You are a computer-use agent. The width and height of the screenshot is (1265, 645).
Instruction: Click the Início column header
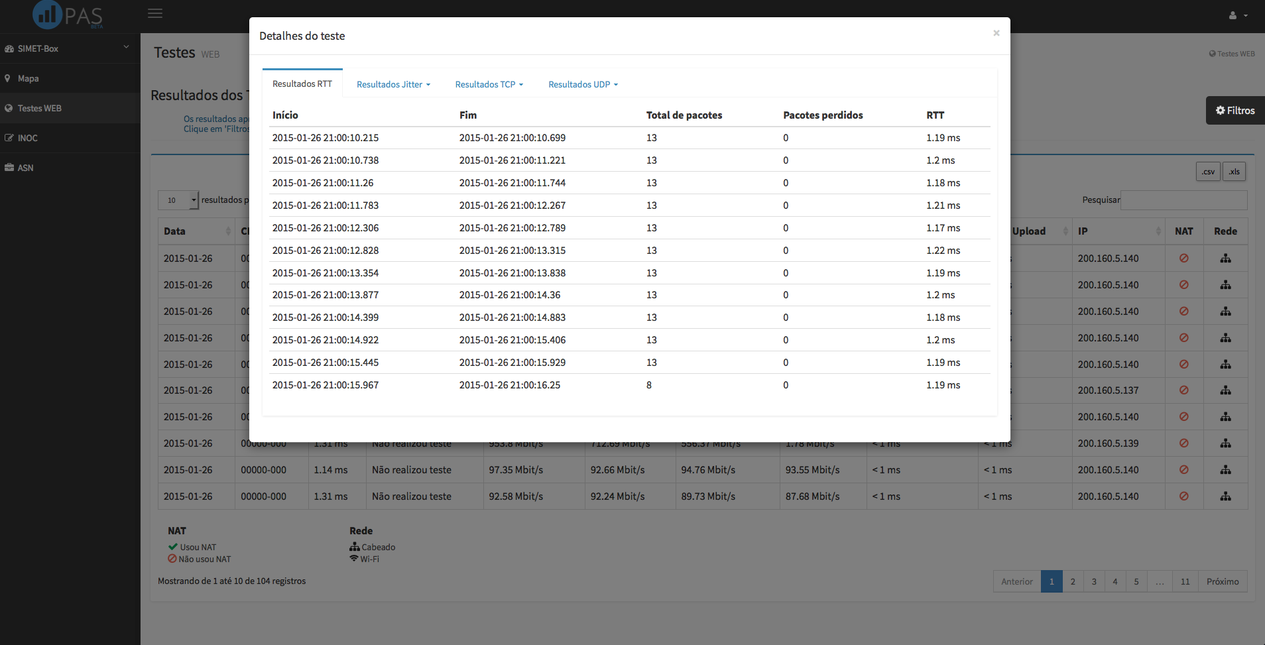pyautogui.click(x=285, y=115)
